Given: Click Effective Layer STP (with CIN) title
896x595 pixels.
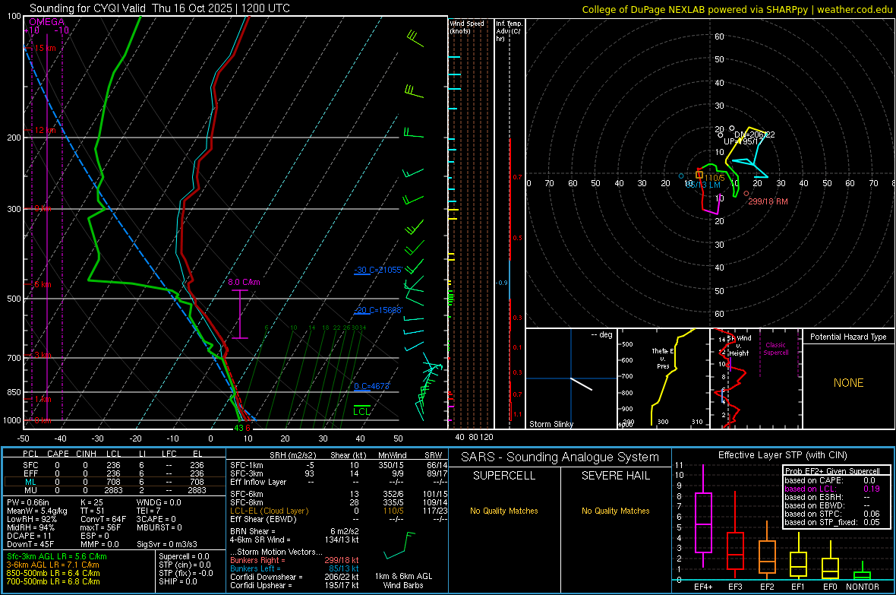Looking at the screenshot, I should click(782, 455).
